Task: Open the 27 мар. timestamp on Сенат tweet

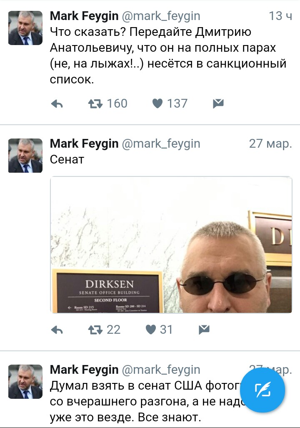Action: click(x=270, y=144)
